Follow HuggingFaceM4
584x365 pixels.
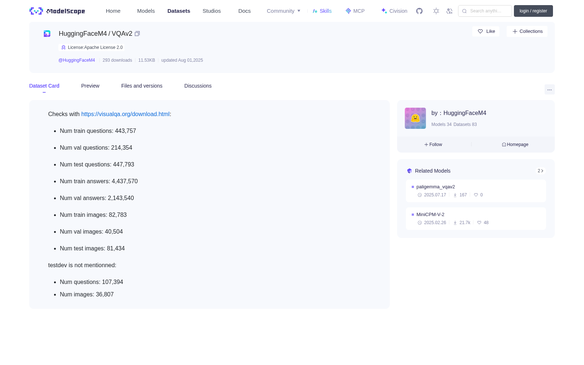[433, 145]
